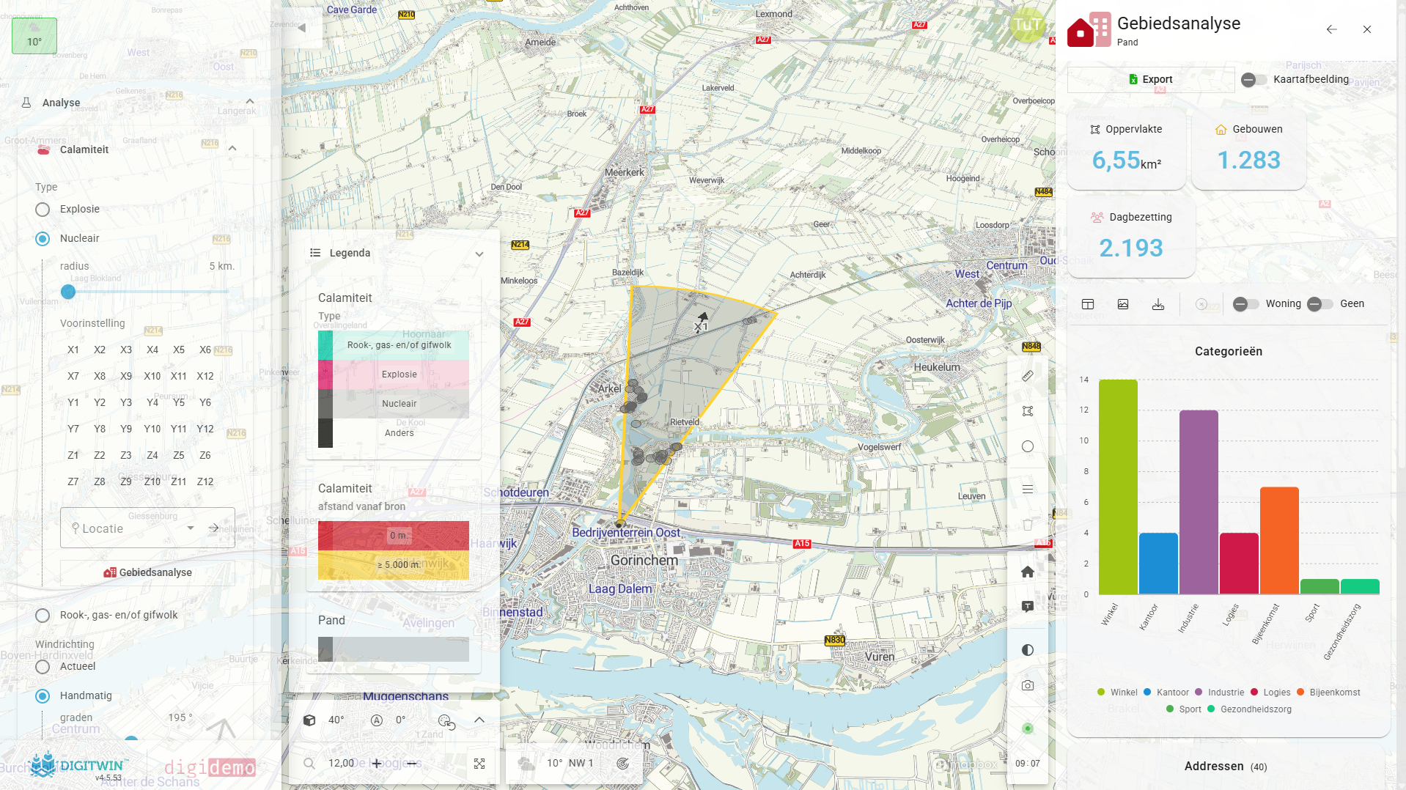1406x790 pixels.
Task: Start a Gebiedsanalyse from the left panel
Action: (x=147, y=572)
